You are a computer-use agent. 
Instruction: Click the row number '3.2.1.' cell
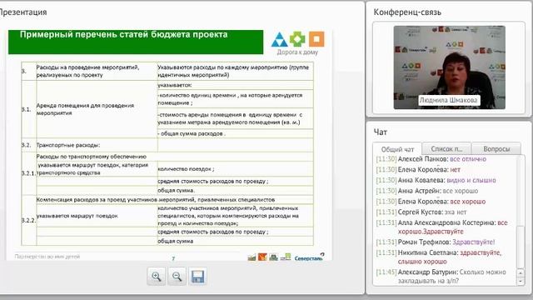click(28, 173)
